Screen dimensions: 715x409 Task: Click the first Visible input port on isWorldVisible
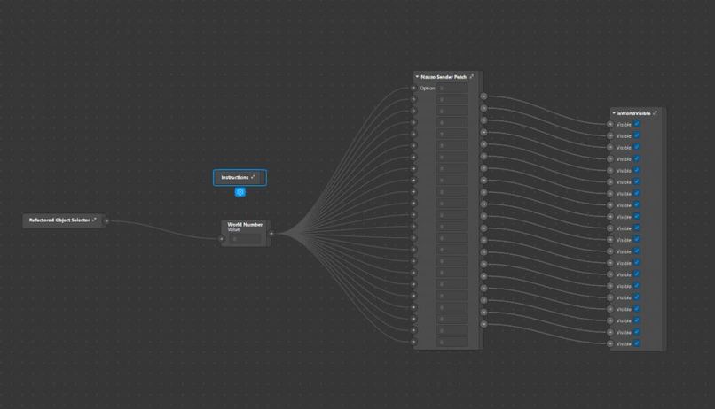pos(610,124)
